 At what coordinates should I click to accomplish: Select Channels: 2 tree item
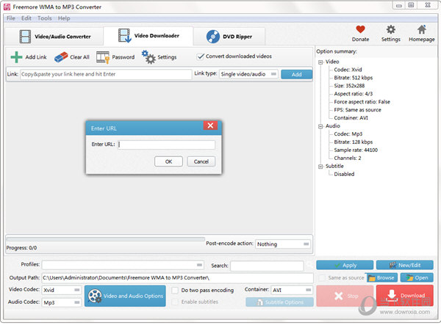(x=348, y=158)
